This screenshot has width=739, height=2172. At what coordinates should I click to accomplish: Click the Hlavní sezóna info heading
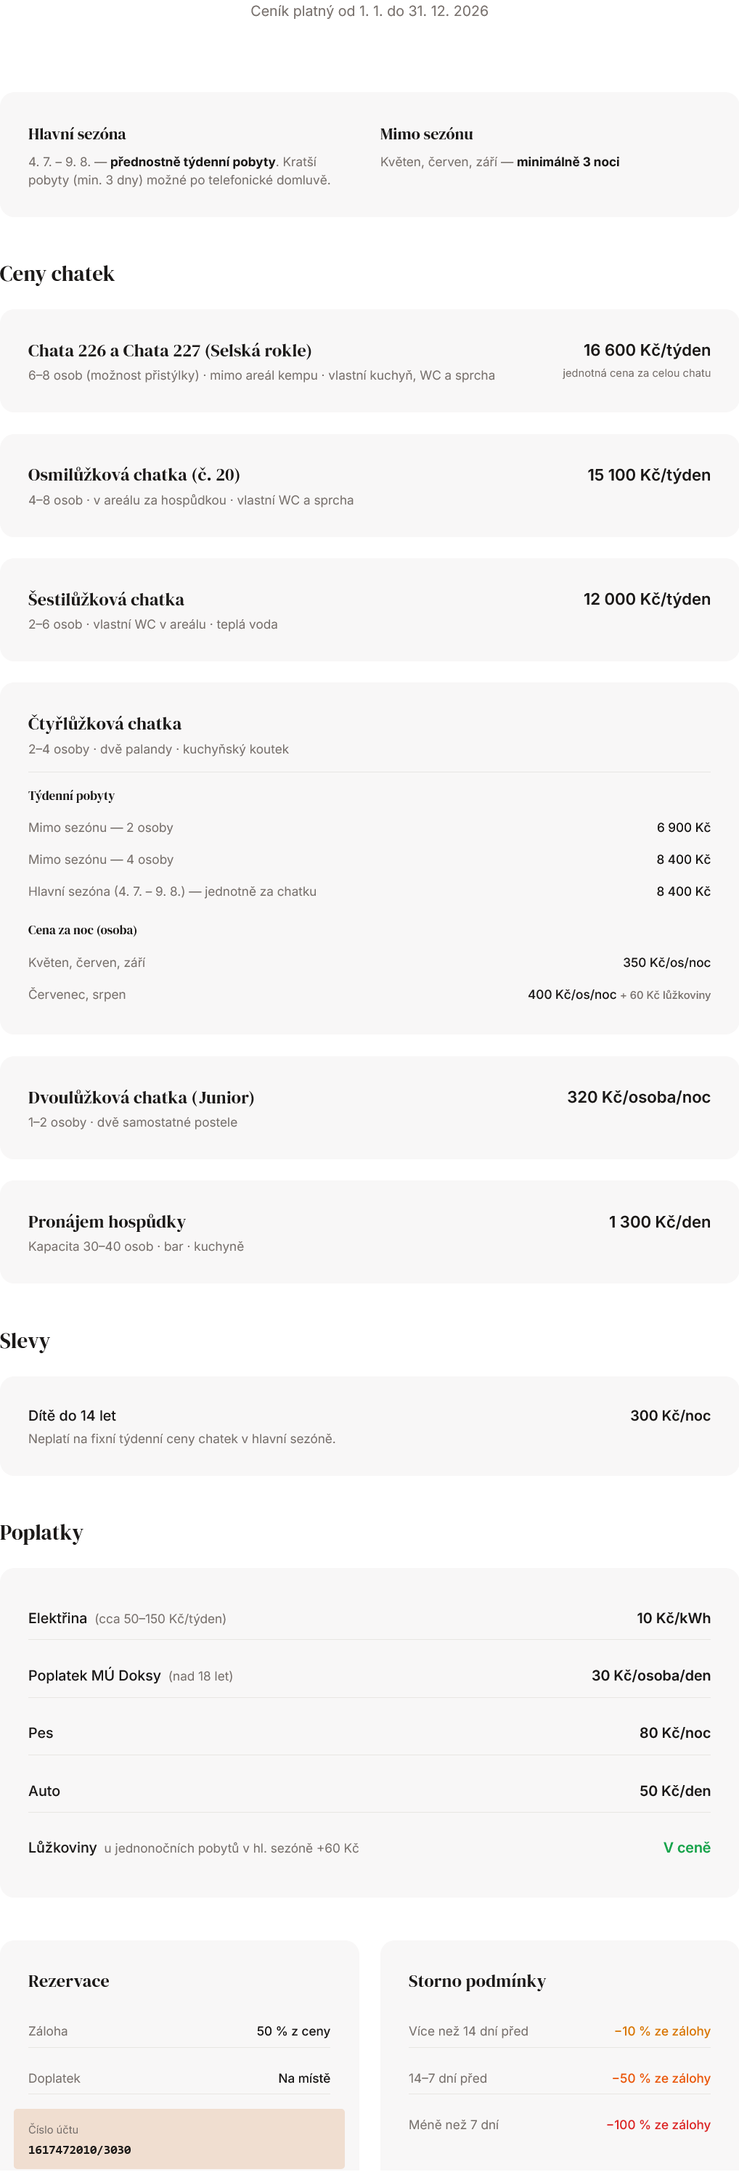[x=77, y=134]
